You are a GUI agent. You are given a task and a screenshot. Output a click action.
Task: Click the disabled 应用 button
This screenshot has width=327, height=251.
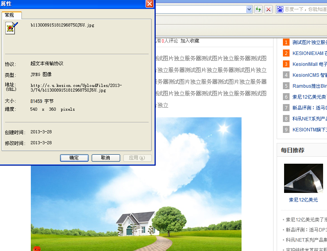click(x=137, y=157)
